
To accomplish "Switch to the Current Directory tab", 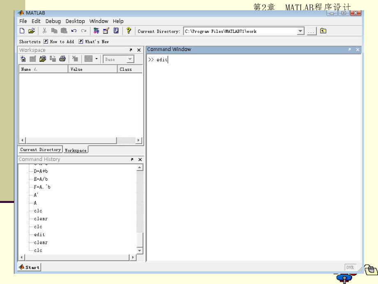I will tap(40, 150).
